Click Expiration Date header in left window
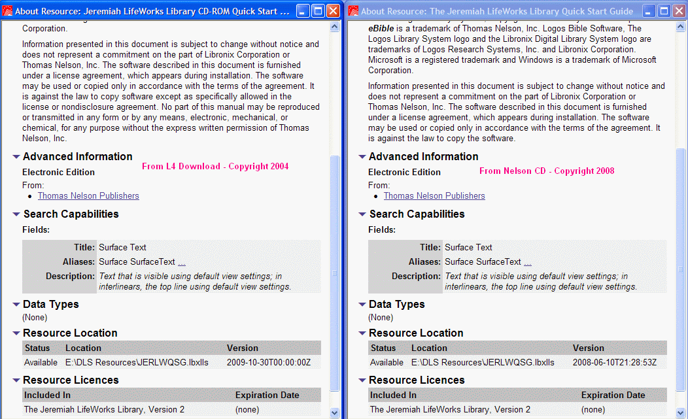The height and width of the screenshot is (419, 688). (x=267, y=395)
